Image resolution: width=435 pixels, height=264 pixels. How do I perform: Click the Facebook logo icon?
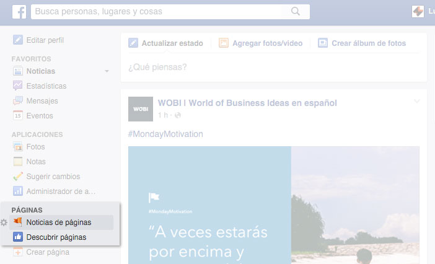click(19, 12)
